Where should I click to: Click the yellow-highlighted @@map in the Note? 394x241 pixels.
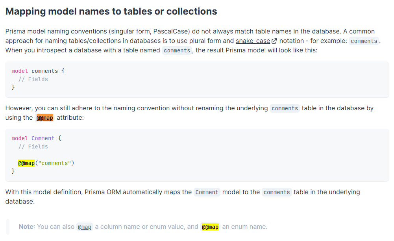click(210, 227)
